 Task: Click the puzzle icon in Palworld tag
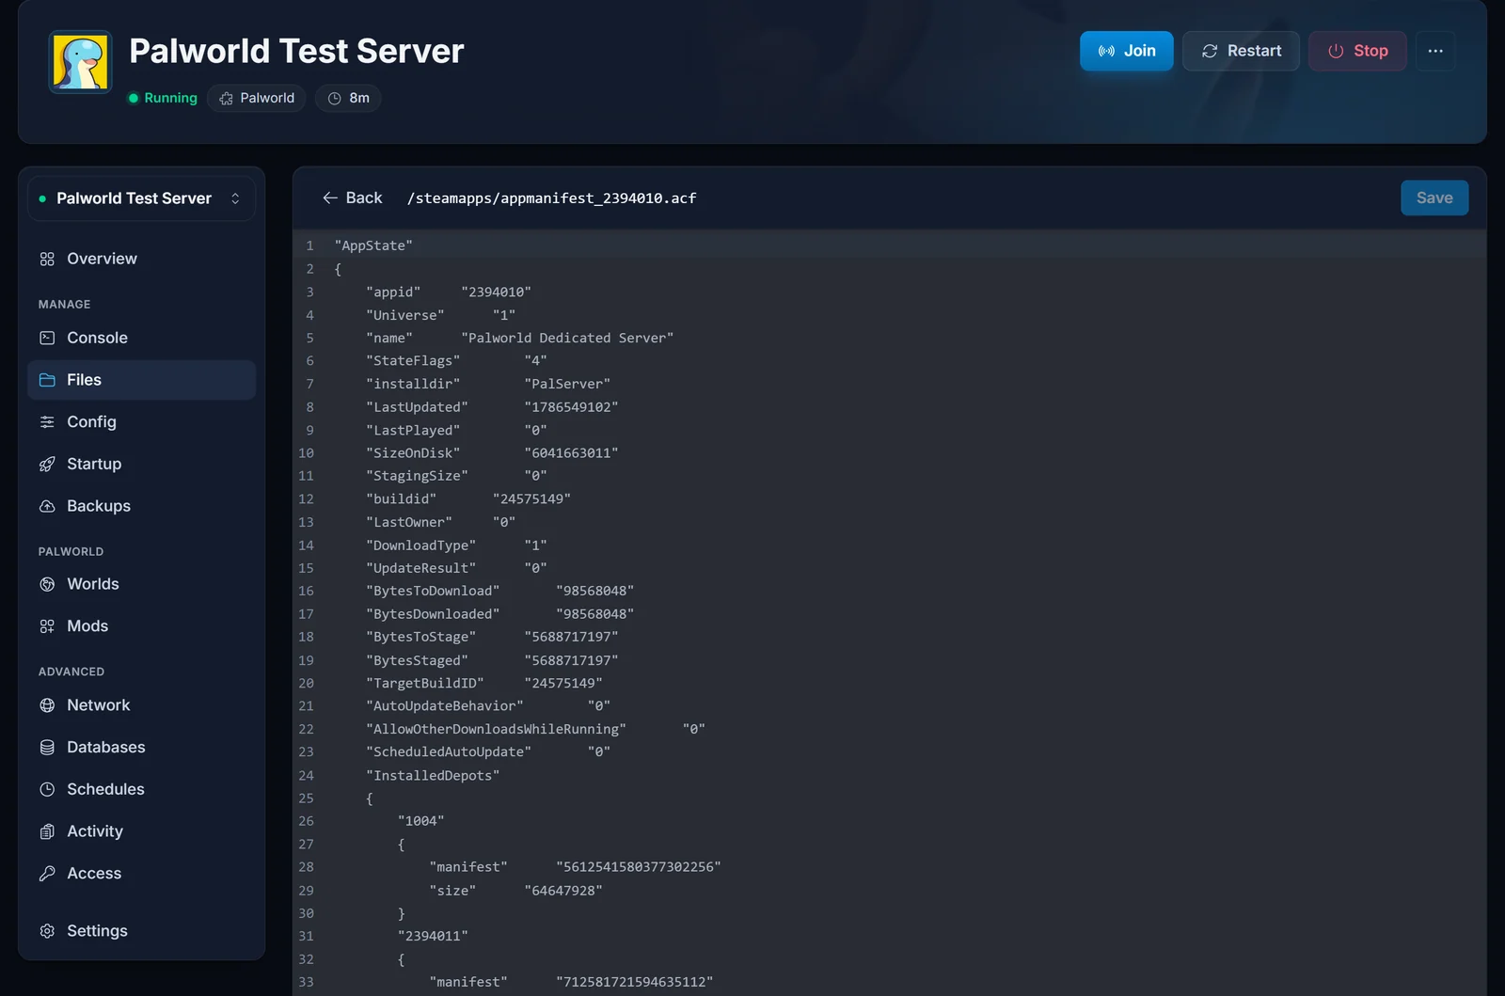coord(226,98)
